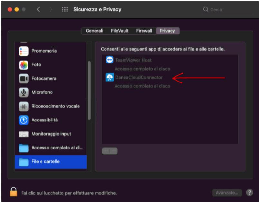Open help with the question mark button
The width and height of the screenshot is (259, 202).
point(249,193)
